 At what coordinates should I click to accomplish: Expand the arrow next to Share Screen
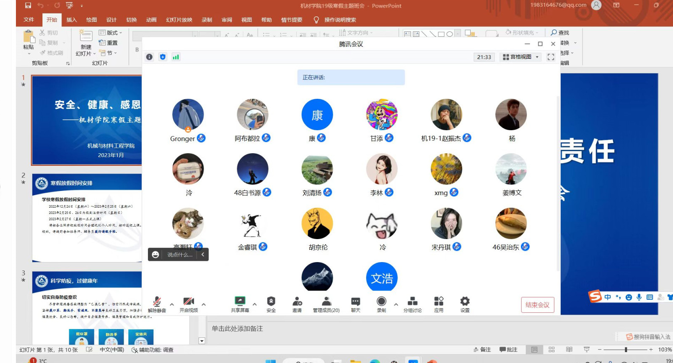tap(255, 304)
